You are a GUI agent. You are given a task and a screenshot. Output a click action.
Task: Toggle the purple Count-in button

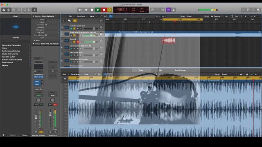(x=168, y=10)
